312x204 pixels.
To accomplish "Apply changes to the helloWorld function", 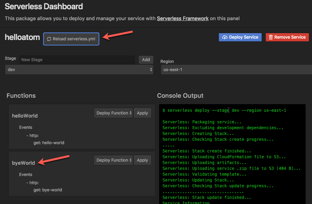I will (x=142, y=113).
